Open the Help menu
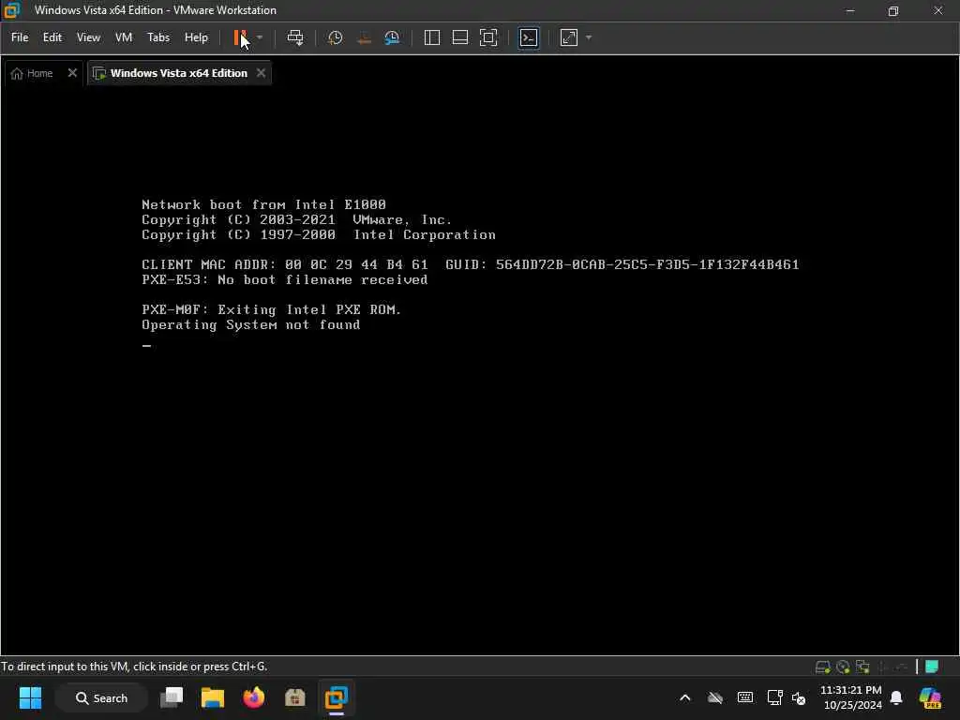 click(x=196, y=37)
